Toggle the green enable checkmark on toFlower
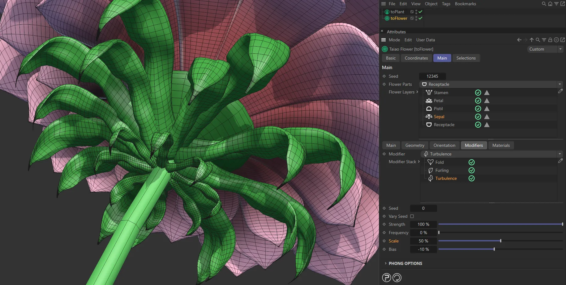The image size is (566, 285). point(420,18)
